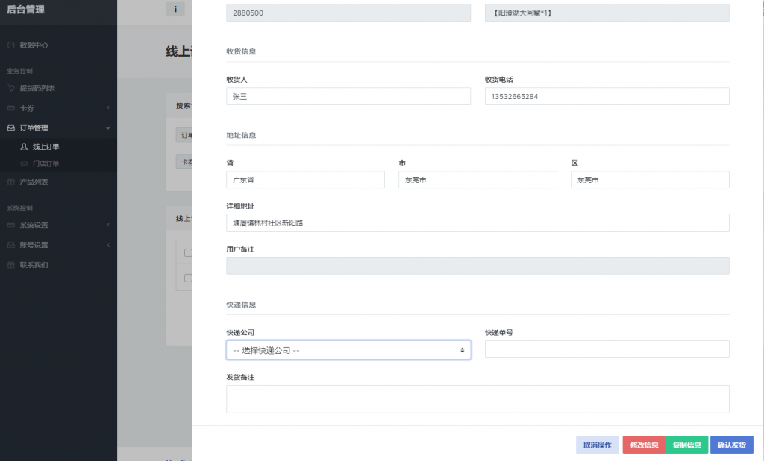This screenshot has width=764, height=461.
Task: Click the 系统控制 sidebar group label
Action: click(x=20, y=208)
